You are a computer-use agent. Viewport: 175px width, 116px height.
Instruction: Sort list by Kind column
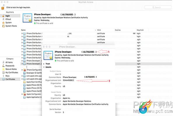tap(99, 30)
